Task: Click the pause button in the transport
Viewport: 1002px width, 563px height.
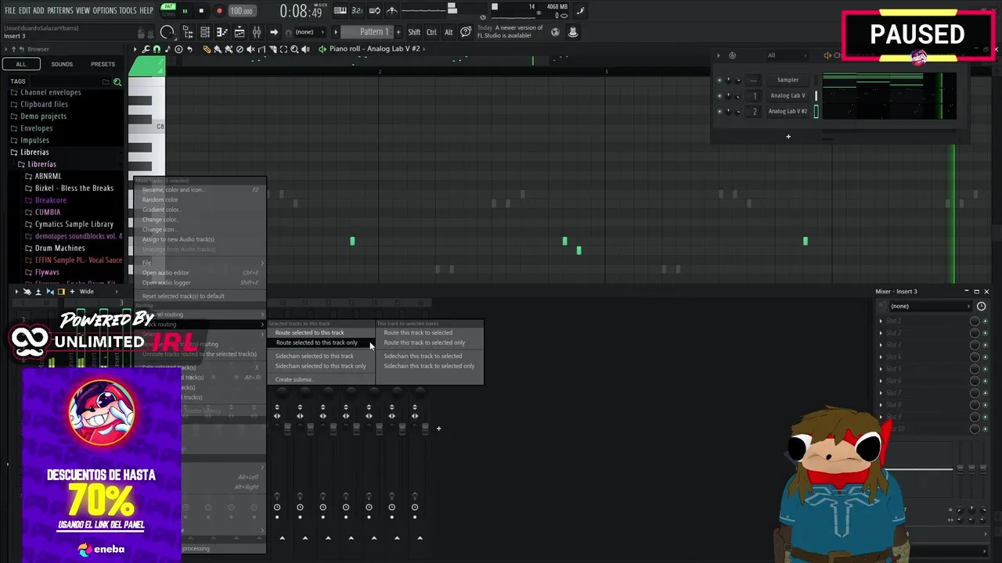Action: (x=185, y=11)
